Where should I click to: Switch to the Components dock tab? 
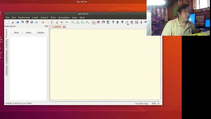pyautogui.click(x=6, y=57)
